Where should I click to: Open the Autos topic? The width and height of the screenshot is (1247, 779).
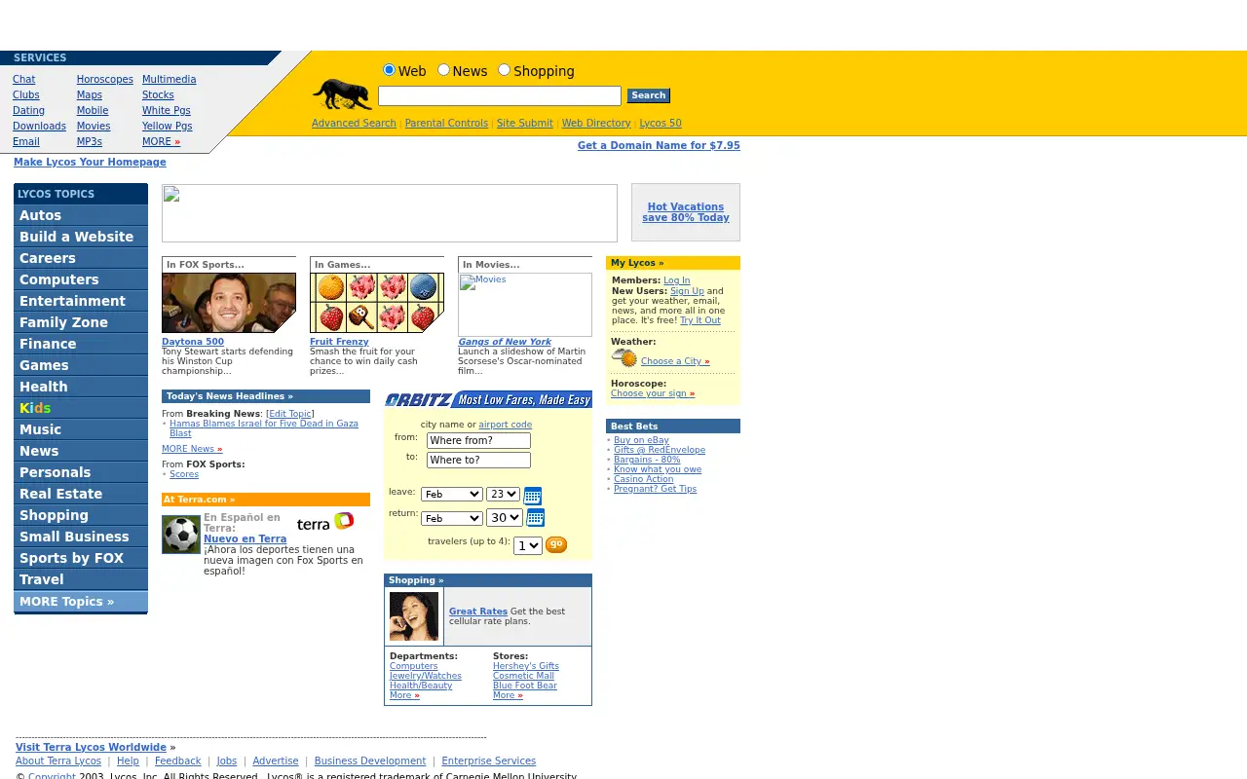tap(81, 215)
